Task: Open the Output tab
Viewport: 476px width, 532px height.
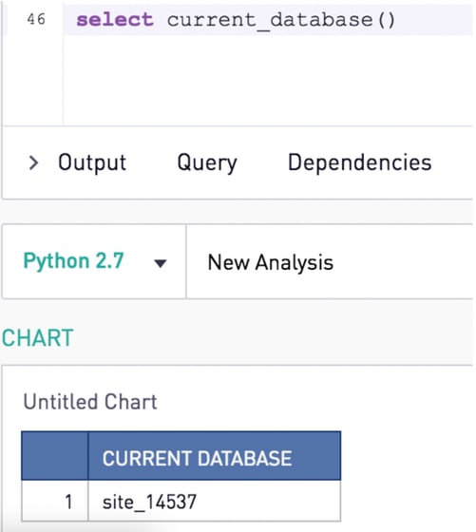Action: click(x=92, y=162)
